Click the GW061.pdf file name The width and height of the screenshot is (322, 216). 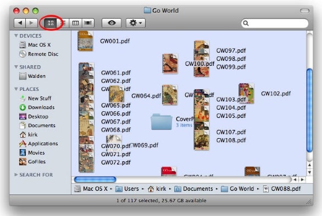pos(116,72)
